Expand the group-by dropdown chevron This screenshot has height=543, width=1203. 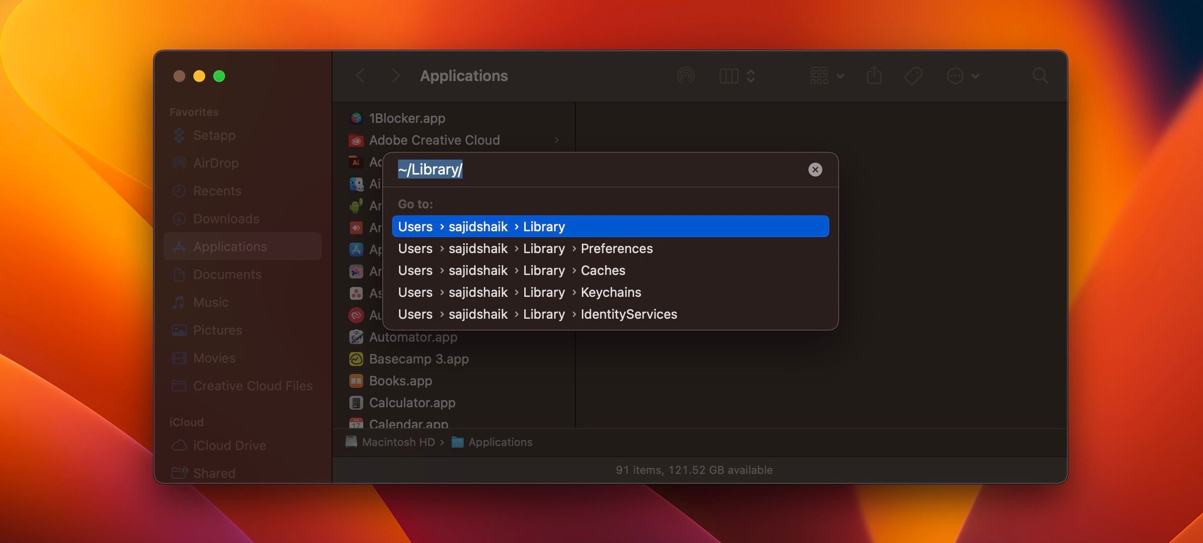[x=840, y=76]
